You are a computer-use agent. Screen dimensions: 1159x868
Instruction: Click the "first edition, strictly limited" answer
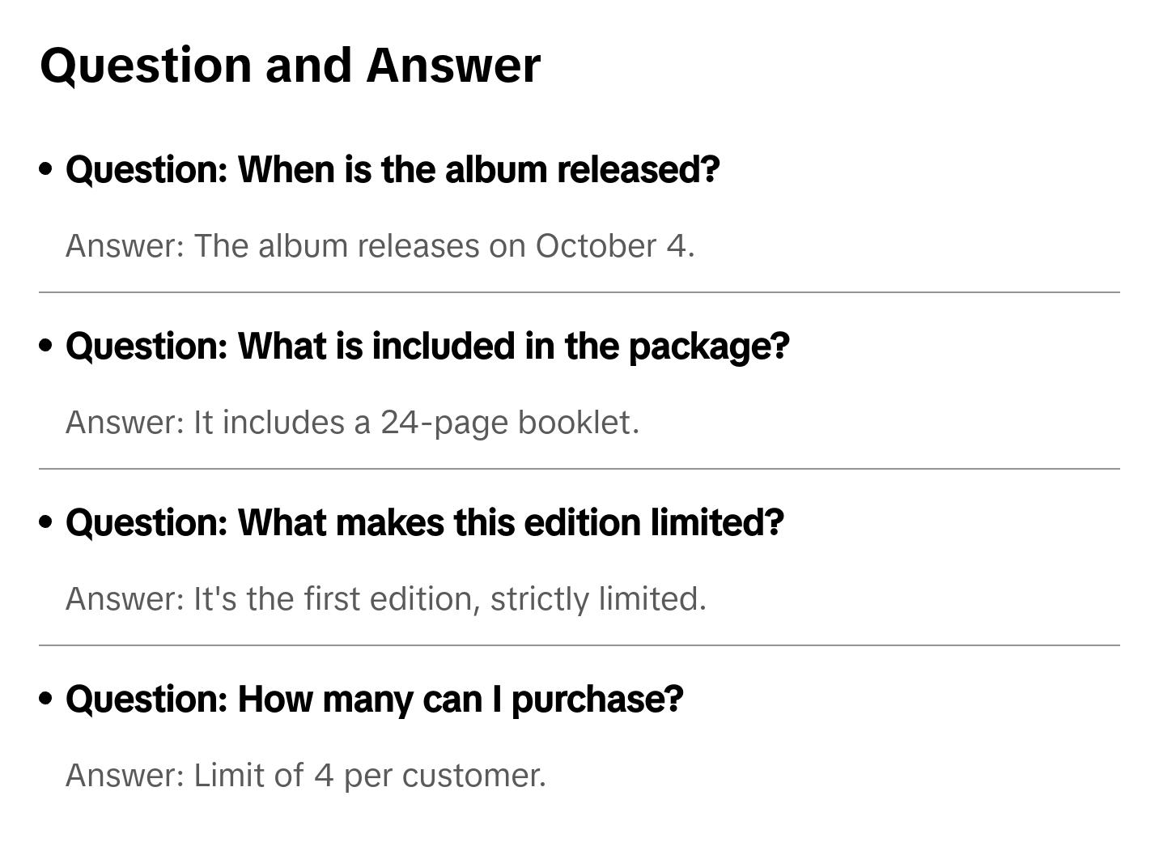coord(386,599)
